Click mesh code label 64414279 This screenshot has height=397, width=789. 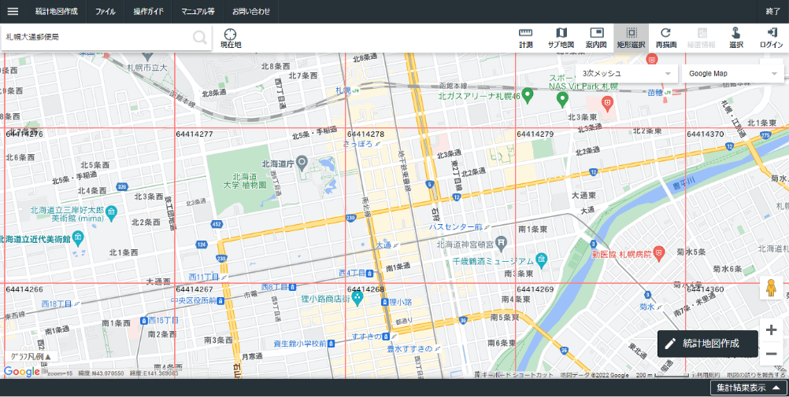[x=535, y=134]
